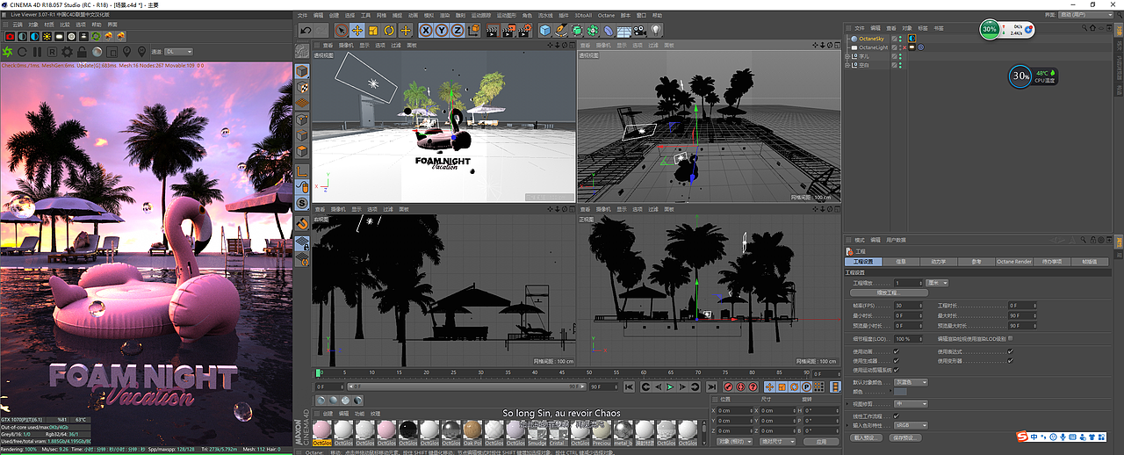Toggle the use expressions checkbox (使用表达式)
1124x455 pixels.
click(x=1010, y=351)
